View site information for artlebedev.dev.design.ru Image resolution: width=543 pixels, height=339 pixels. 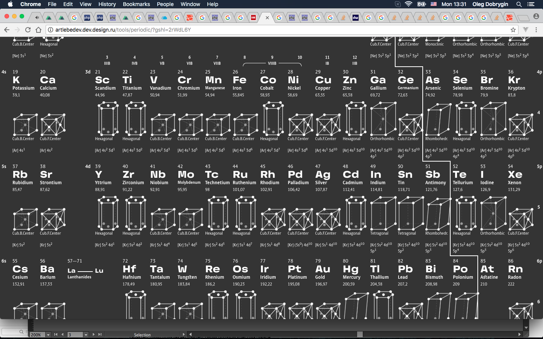[x=50, y=30]
